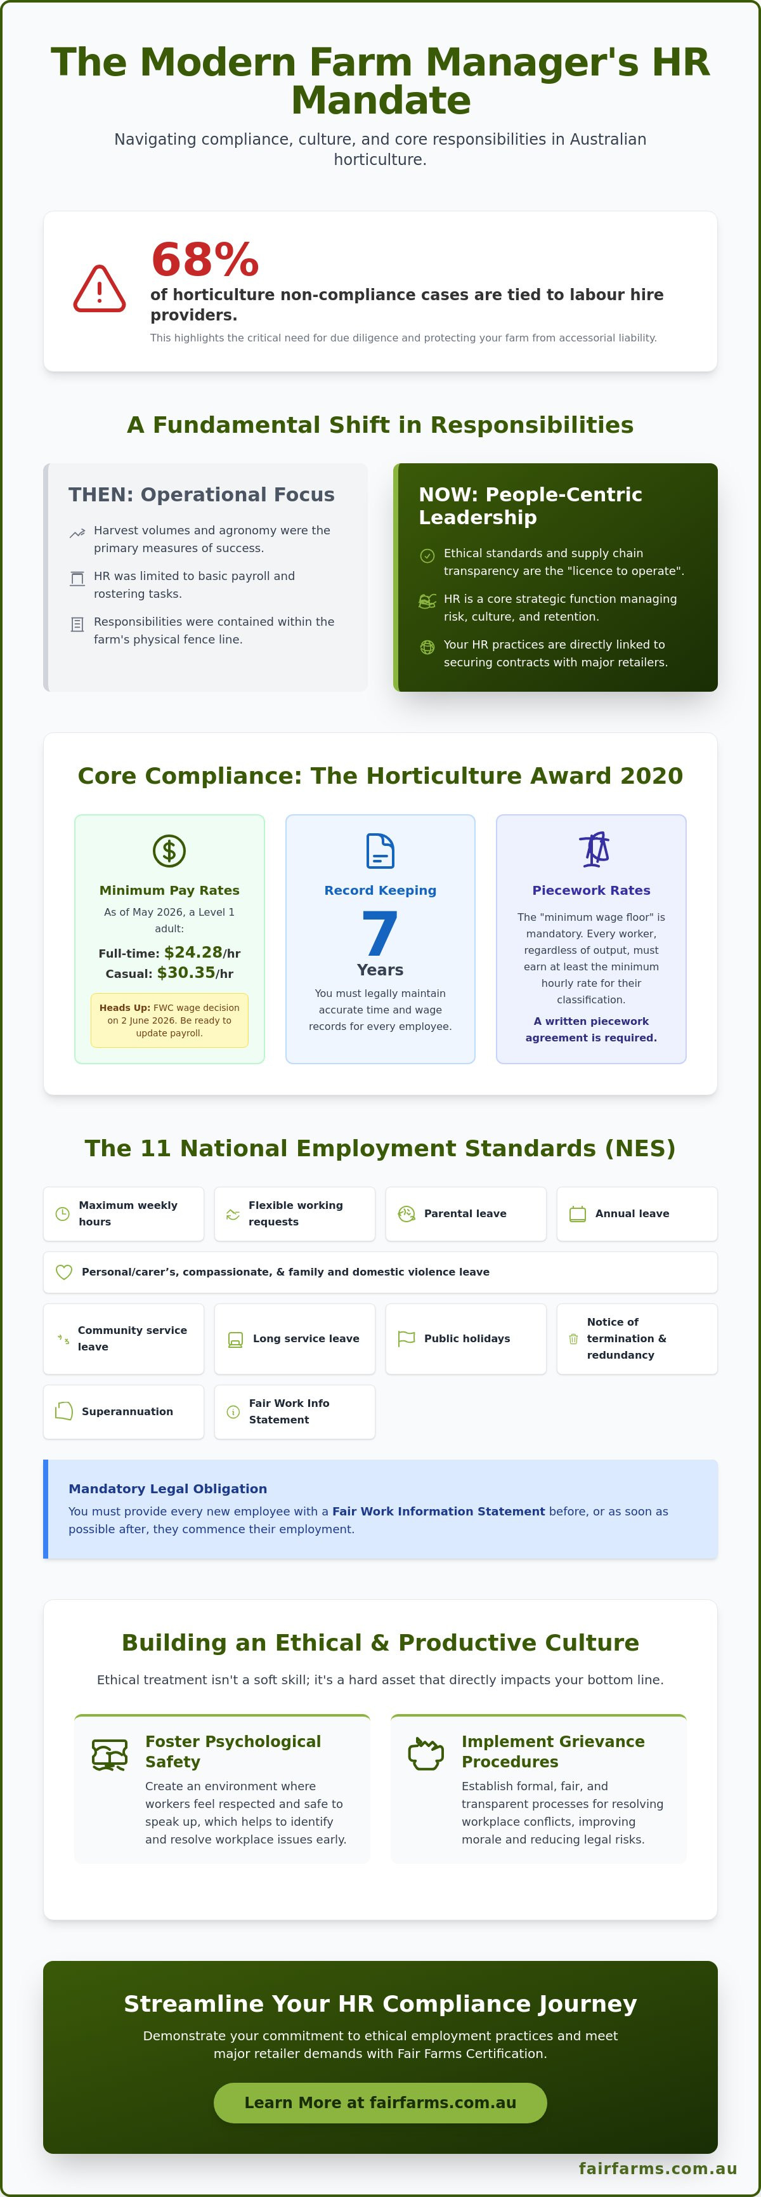This screenshot has height=2197, width=761.
Task: Click the 68% statistic
Action: 205,260
